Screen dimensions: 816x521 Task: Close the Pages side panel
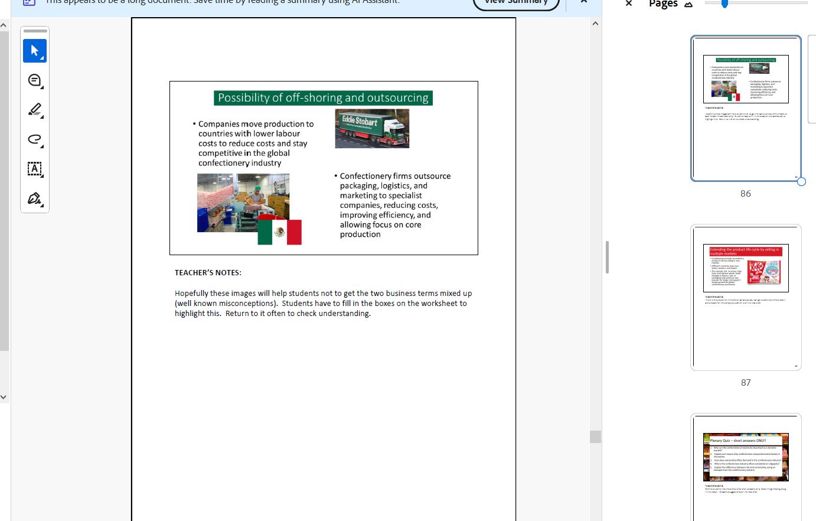[628, 4]
